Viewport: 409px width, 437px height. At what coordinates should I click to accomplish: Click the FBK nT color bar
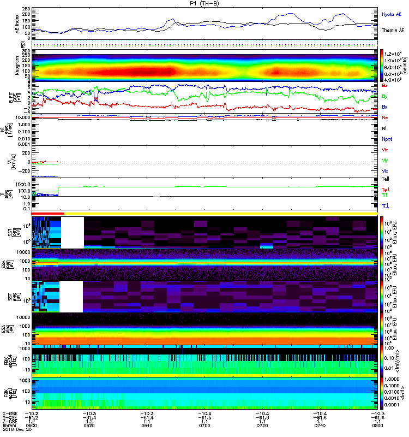[x=382, y=393]
